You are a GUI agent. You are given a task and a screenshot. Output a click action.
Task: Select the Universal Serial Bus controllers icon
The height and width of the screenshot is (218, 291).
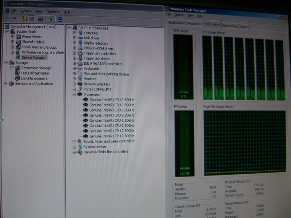click(80, 152)
